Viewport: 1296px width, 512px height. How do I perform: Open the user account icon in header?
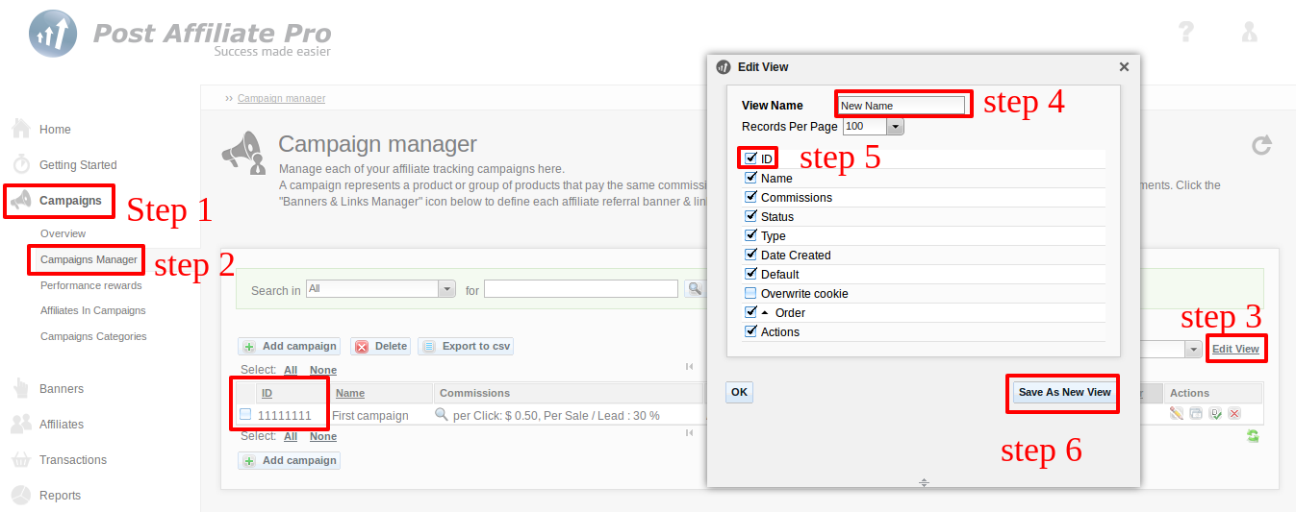pyautogui.click(x=1249, y=32)
